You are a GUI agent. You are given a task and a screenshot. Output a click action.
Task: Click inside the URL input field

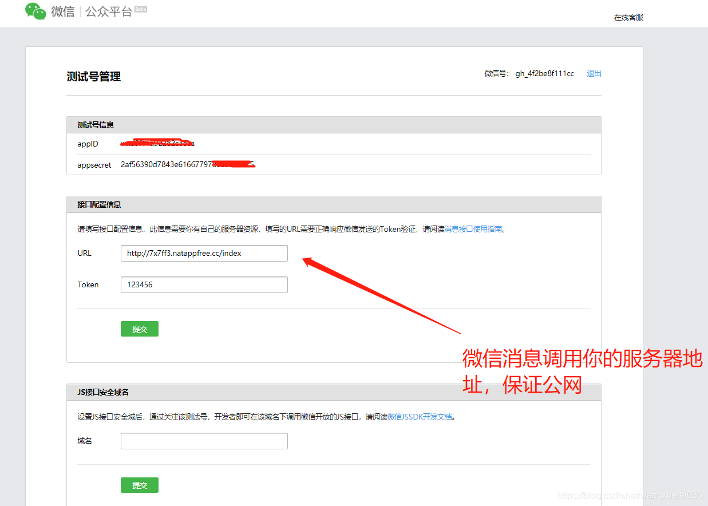(x=204, y=253)
